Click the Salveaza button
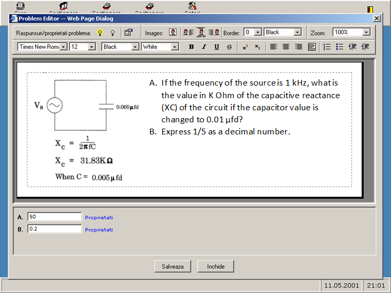 click(173, 266)
